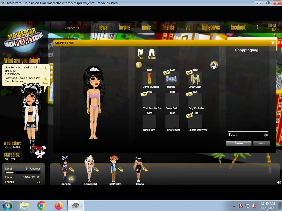This screenshot has height=211, width=282.
Task: Choose the Girly Footballer item slot
Action: click(x=195, y=100)
